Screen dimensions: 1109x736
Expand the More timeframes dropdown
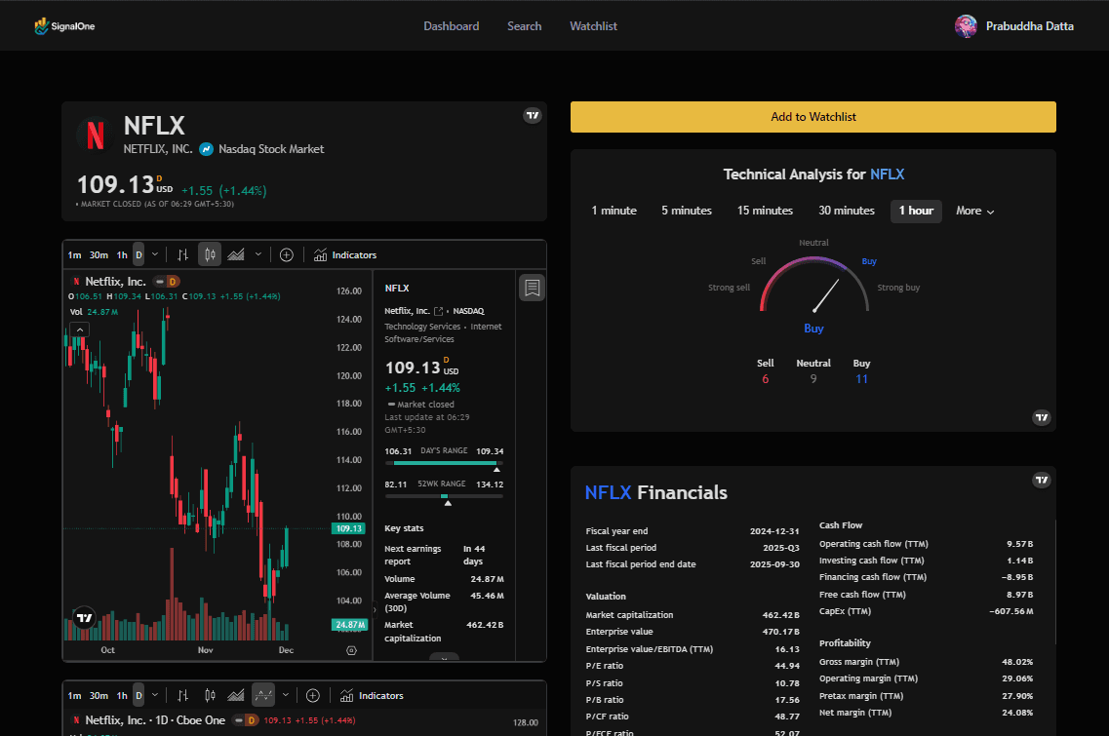[x=974, y=211]
